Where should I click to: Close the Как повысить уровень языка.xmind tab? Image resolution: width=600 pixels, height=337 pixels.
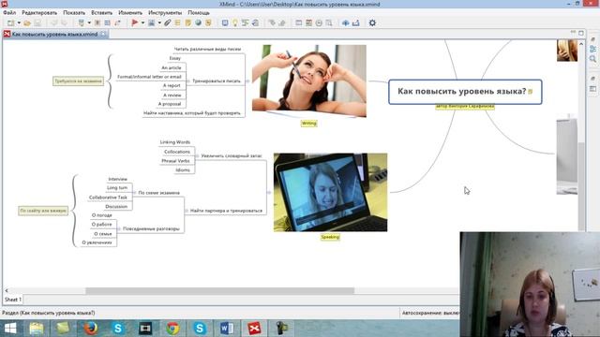point(103,34)
